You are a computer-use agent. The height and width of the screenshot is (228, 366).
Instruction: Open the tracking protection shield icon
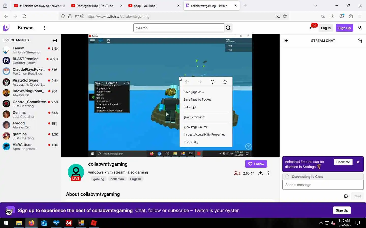coord(63,16)
